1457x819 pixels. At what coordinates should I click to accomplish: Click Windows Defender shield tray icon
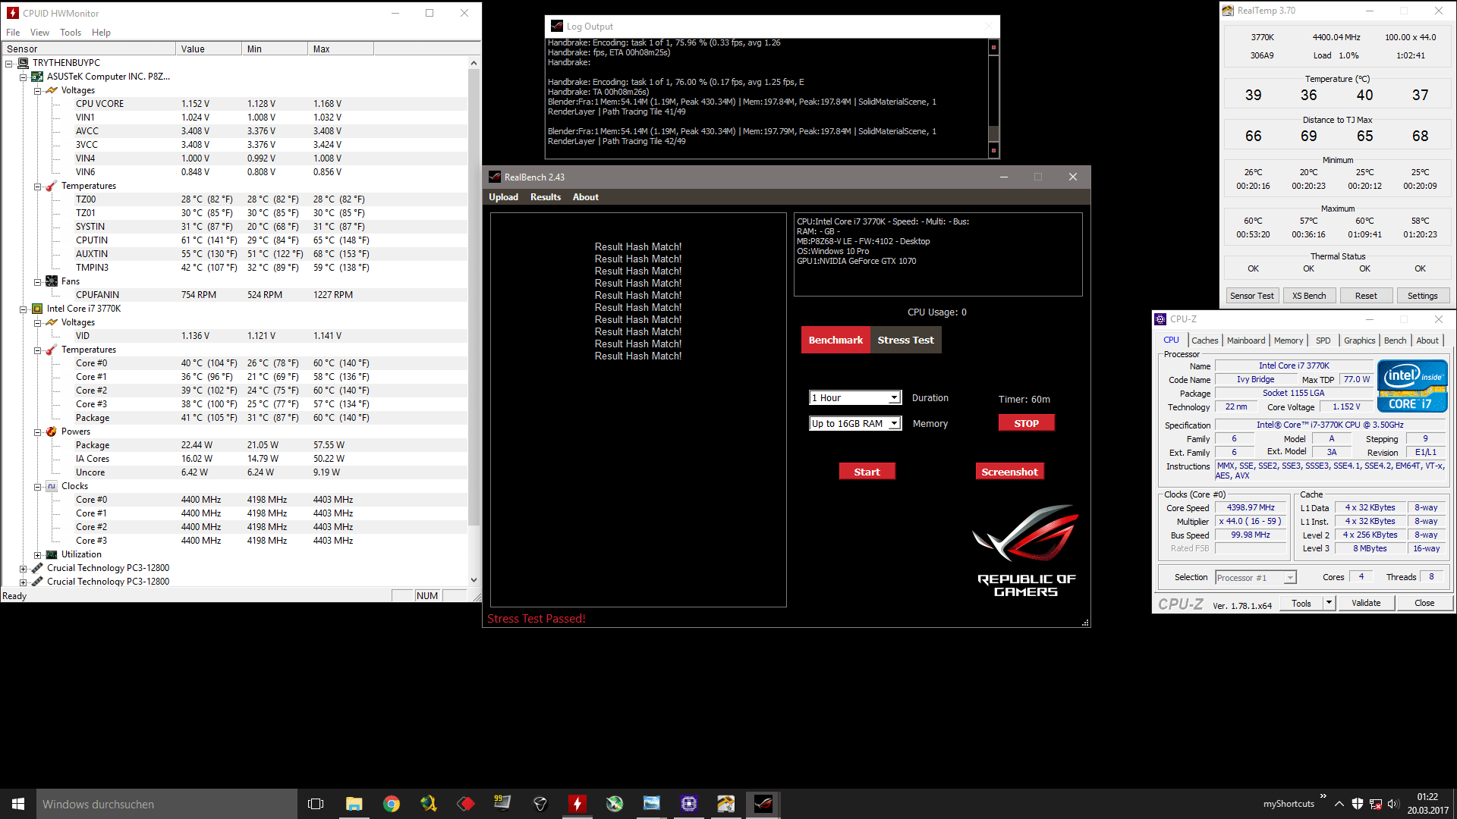click(1358, 804)
